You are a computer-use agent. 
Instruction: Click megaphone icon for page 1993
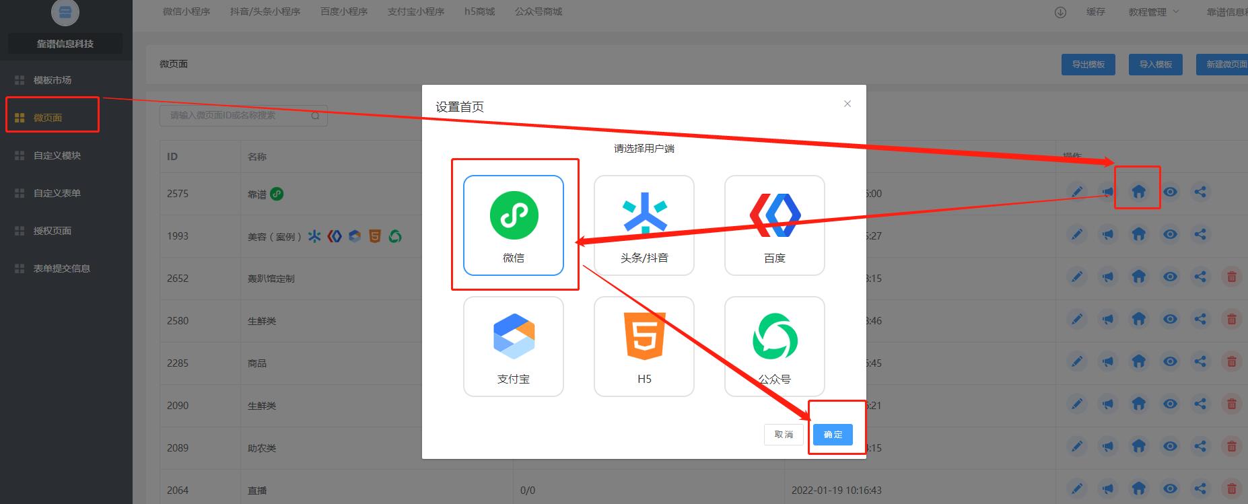click(x=1107, y=235)
